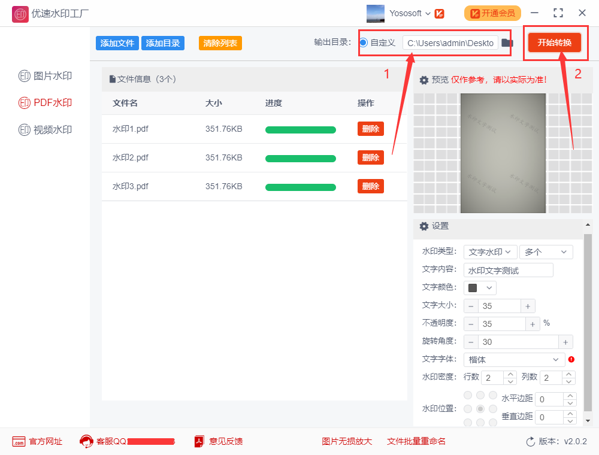
Task: Select top-right 水印位置 radio button
Action: (493, 395)
